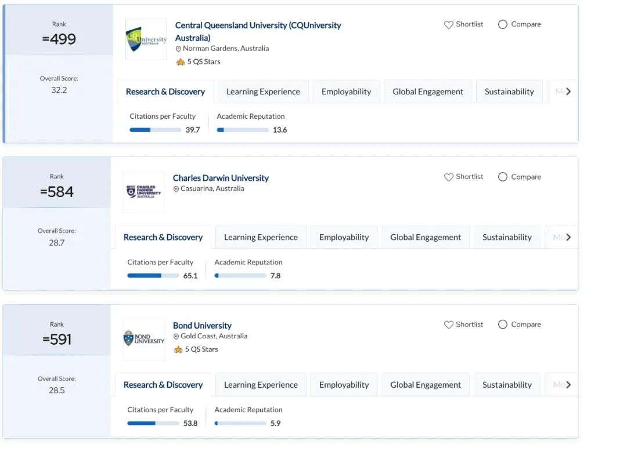Open Sustainability tab for Charles Darwin University

(x=507, y=238)
